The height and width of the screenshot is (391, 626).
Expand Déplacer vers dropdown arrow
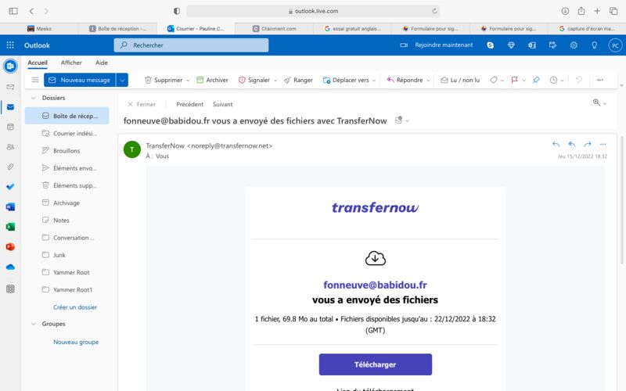point(374,81)
